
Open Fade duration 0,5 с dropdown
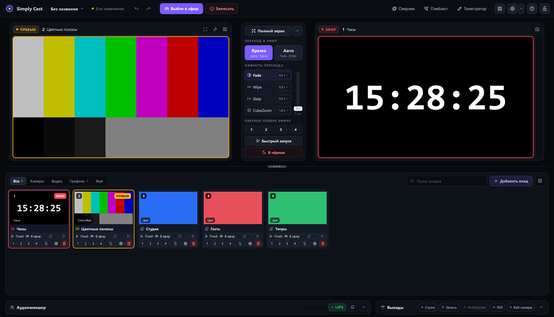click(x=284, y=75)
